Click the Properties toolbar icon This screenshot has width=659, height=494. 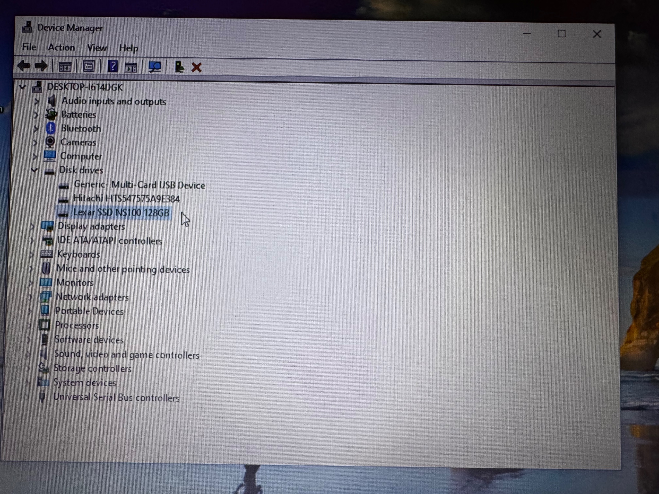[89, 66]
